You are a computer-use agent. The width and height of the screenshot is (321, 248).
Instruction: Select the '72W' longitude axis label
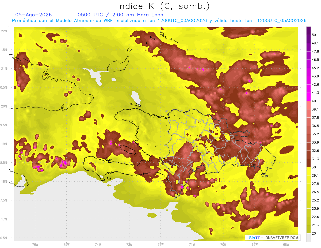tap(160, 245)
